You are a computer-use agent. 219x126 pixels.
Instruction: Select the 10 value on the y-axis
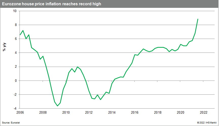(x=14, y=11)
